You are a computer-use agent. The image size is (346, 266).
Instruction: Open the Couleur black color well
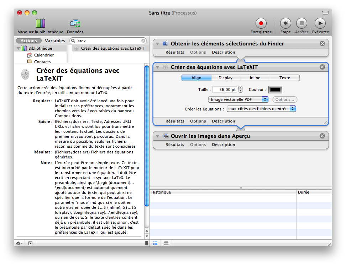click(x=275, y=89)
